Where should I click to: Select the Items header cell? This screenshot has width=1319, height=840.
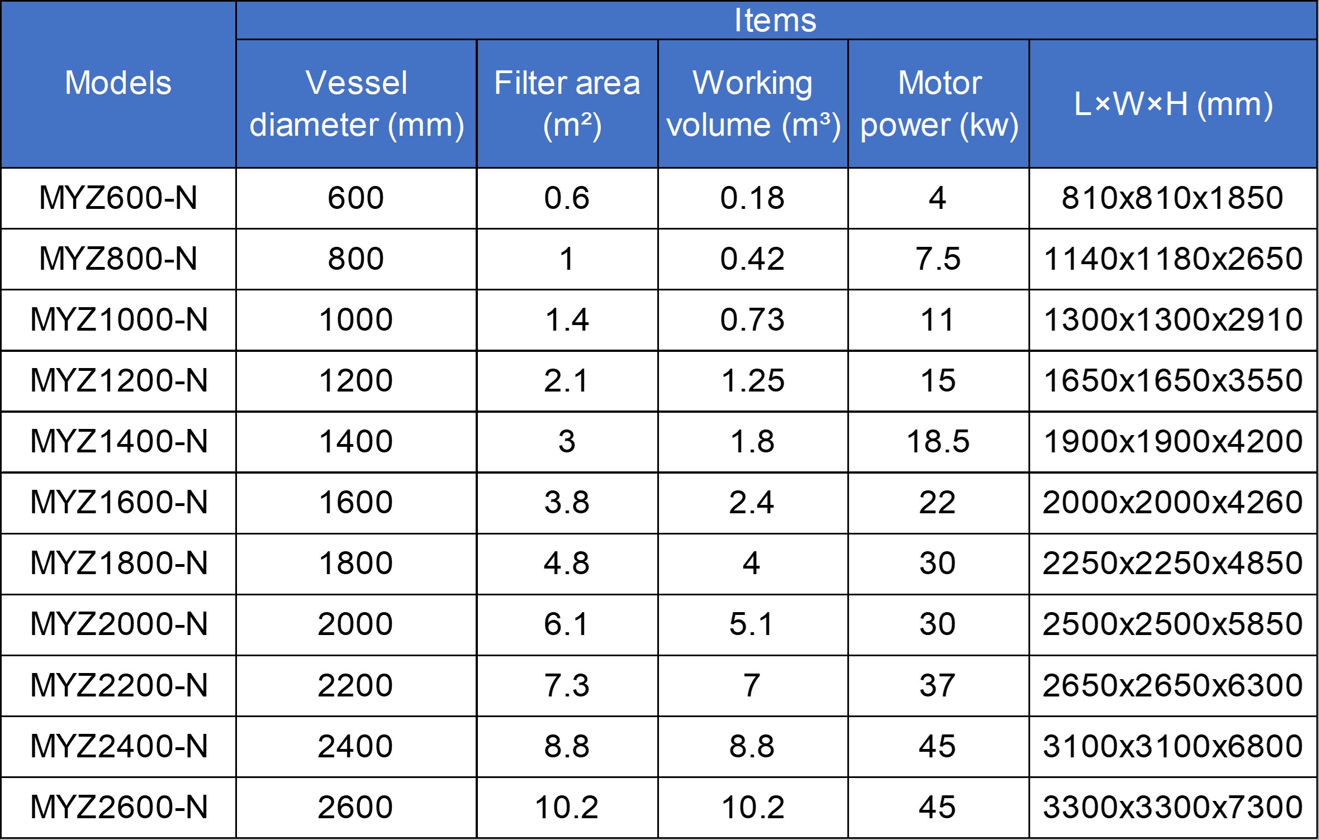(x=776, y=21)
